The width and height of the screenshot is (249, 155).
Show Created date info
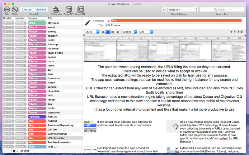coord(27,10)
